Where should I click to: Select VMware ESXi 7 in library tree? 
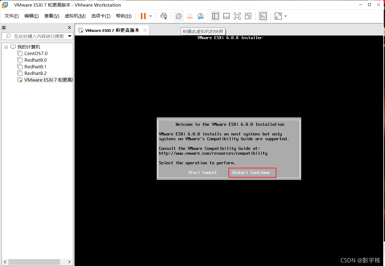[48, 80]
